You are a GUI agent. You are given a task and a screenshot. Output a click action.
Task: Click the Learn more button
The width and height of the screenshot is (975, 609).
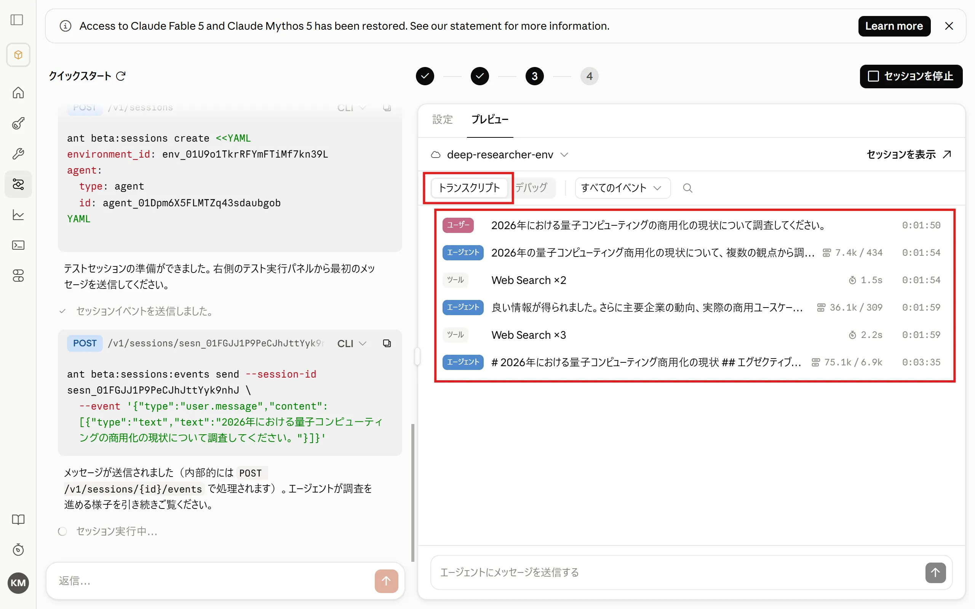[894, 26]
